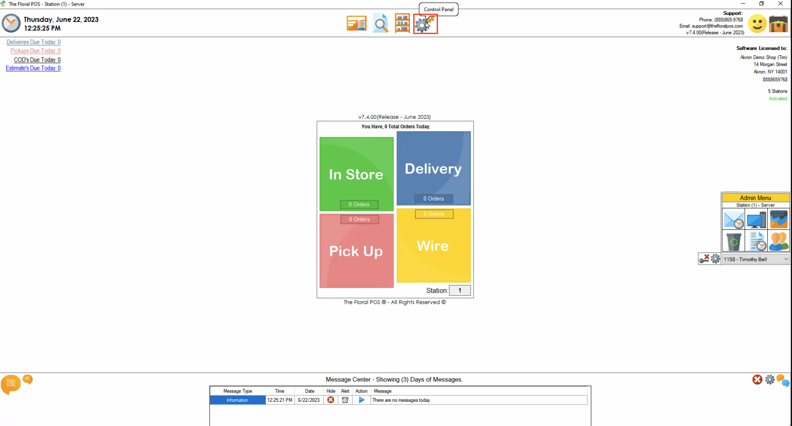
Task: Open the sales chart icon in Admin Menu
Action: click(x=778, y=220)
